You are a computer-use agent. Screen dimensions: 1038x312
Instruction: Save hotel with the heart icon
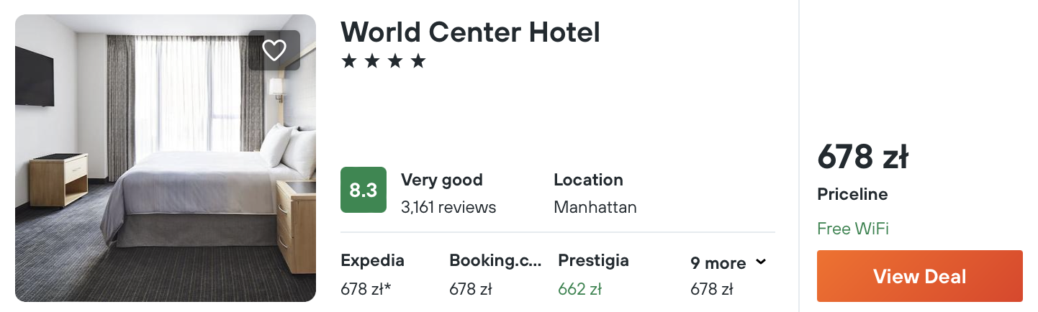[274, 50]
